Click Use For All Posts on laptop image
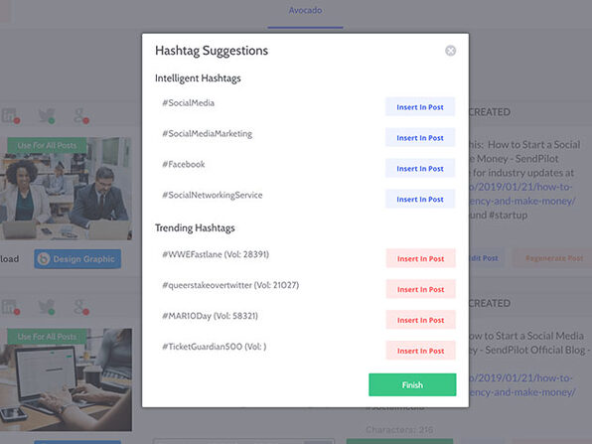This screenshot has width=592, height=444. pyautogui.click(x=47, y=337)
